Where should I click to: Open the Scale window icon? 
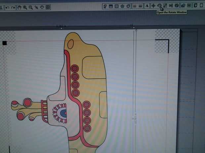(x=165, y=6)
